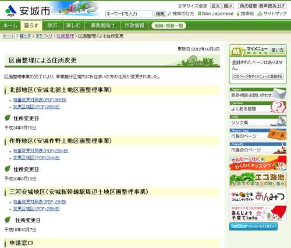Click マイメニュー 使い方 button
This screenshot has height=248, width=291.
(x=278, y=50)
